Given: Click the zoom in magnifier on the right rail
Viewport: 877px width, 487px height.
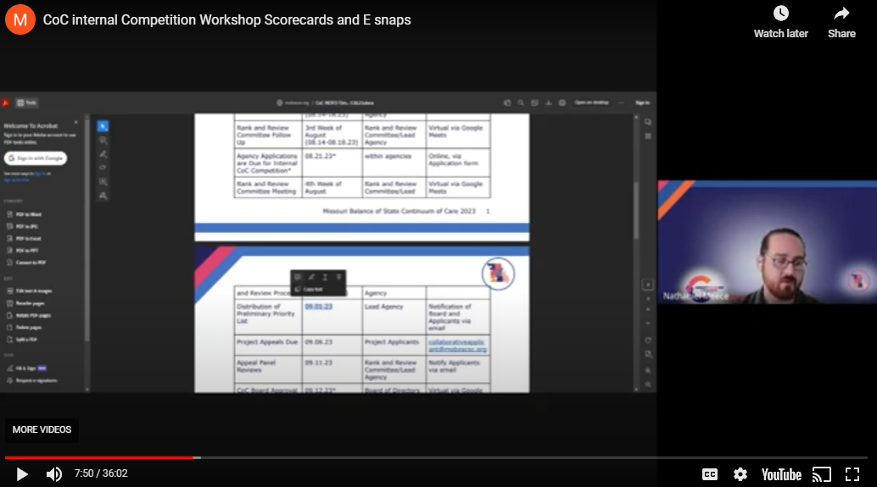Looking at the screenshot, I should [648, 370].
